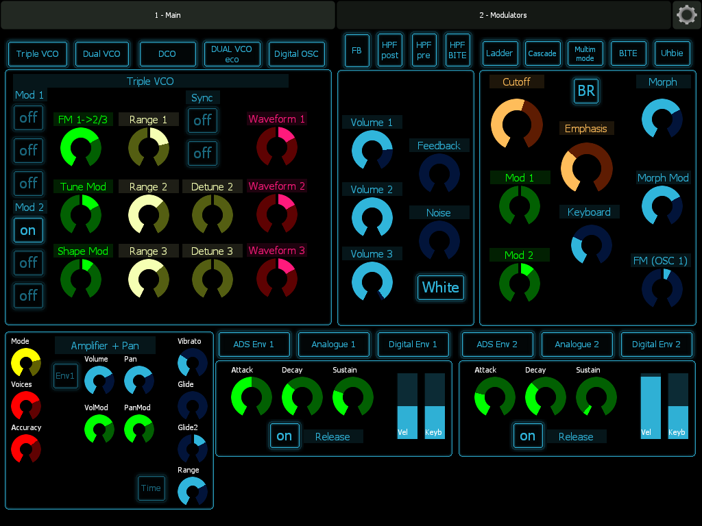Toggle envelope 2 Release on switch
This screenshot has height=526, width=702.
[x=528, y=436]
